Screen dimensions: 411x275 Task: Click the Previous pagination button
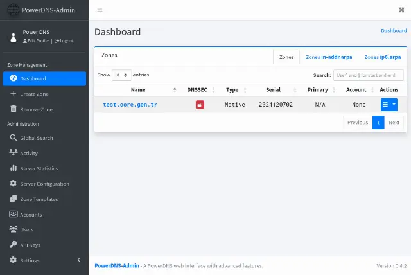coord(358,123)
